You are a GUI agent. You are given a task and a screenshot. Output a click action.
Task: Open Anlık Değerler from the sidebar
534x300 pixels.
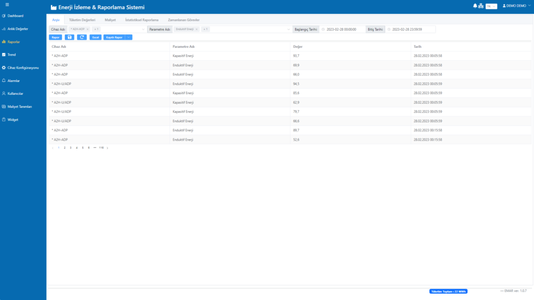18,29
